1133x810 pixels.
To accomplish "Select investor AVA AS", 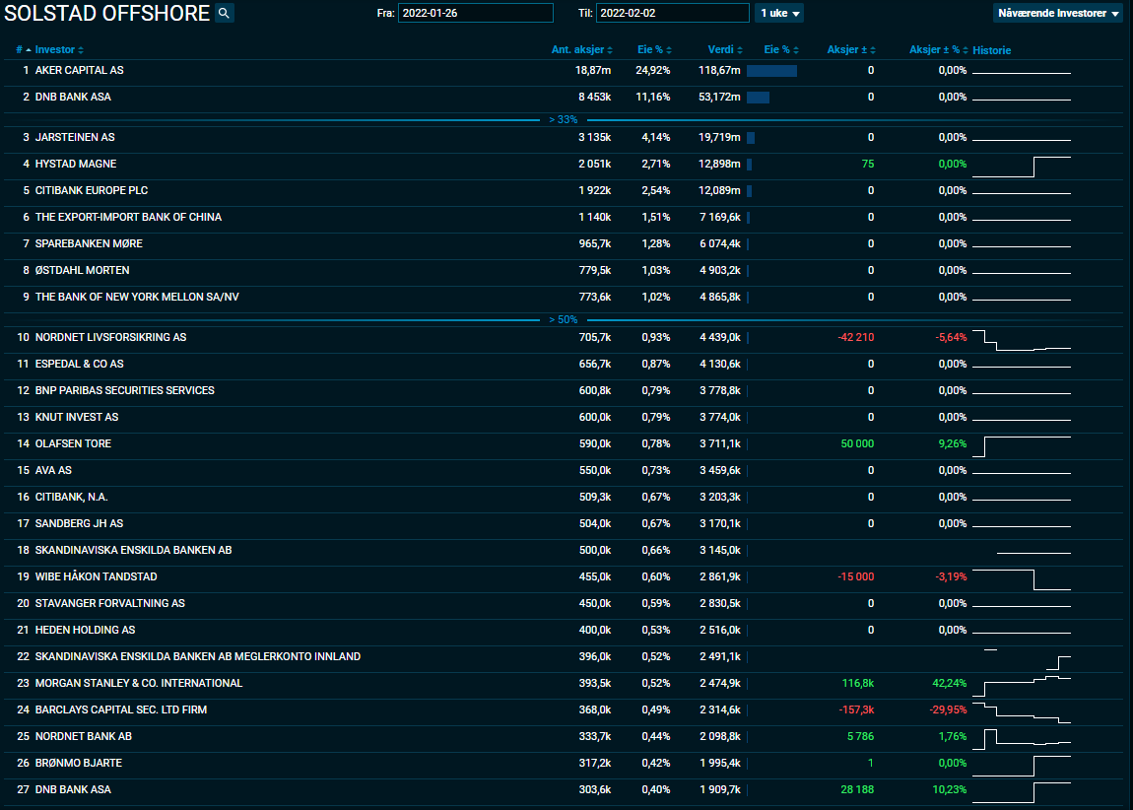I will [x=53, y=470].
